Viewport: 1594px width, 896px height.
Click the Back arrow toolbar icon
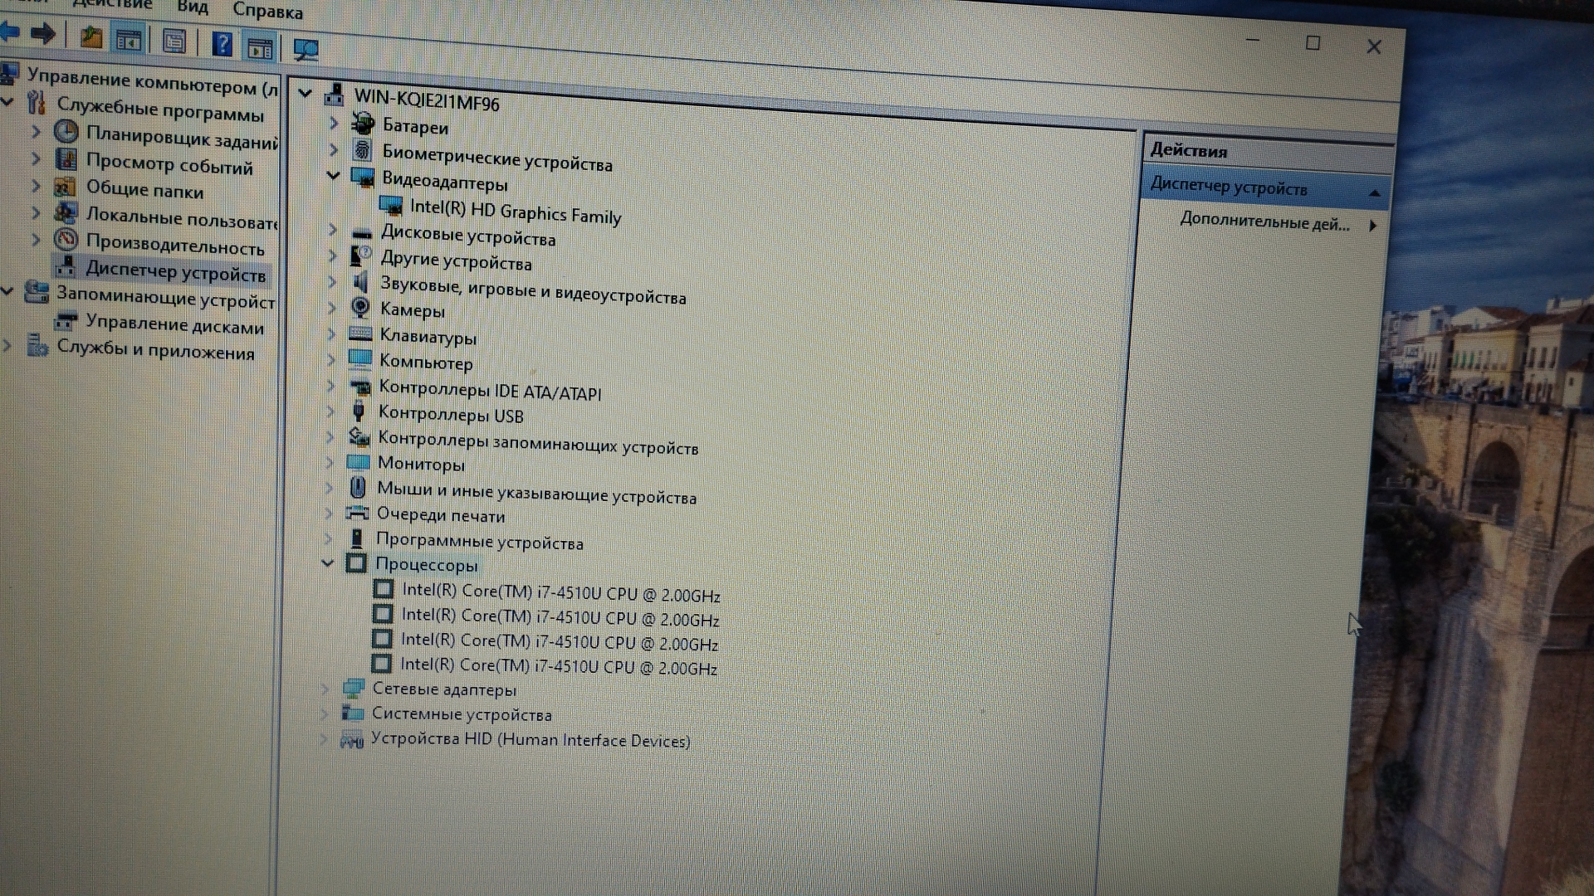click(x=10, y=32)
